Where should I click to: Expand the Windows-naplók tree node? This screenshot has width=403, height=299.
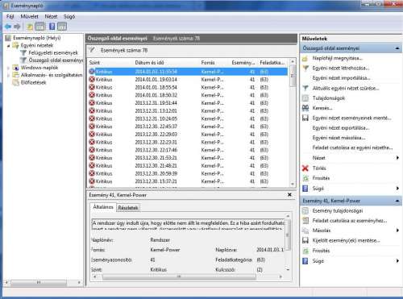pyautogui.click(x=8, y=68)
